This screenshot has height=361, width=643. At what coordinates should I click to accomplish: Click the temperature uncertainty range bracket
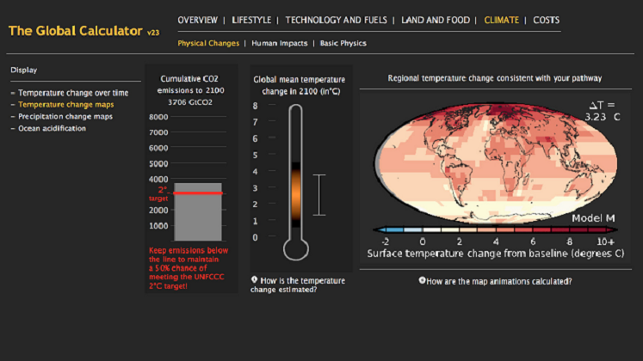(x=318, y=195)
